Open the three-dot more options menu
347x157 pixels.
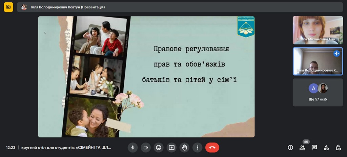tap(197, 148)
